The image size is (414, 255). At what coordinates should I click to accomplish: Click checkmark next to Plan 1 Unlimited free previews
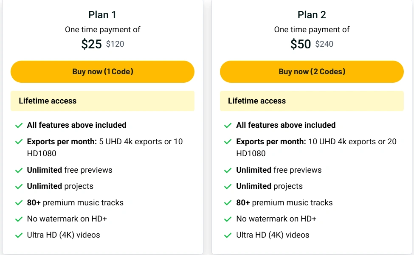[19, 170]
